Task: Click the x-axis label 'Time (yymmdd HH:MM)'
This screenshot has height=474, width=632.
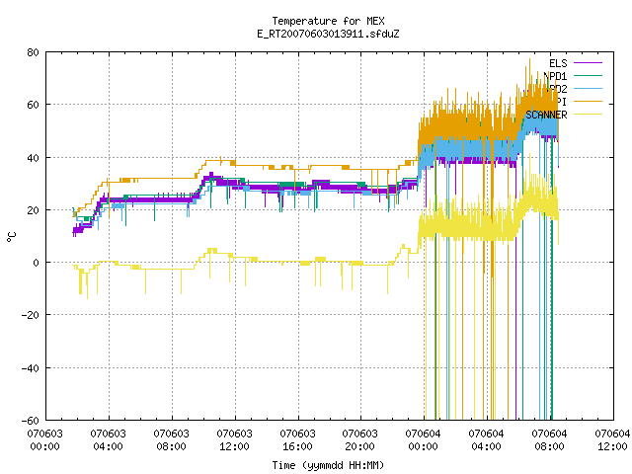Action: coord(328,465)
